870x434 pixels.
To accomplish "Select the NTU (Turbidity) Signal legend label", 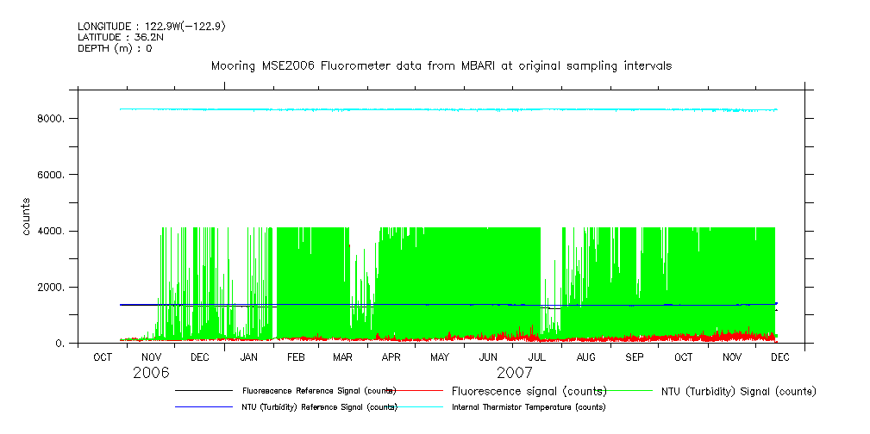I will coord(738,391).
